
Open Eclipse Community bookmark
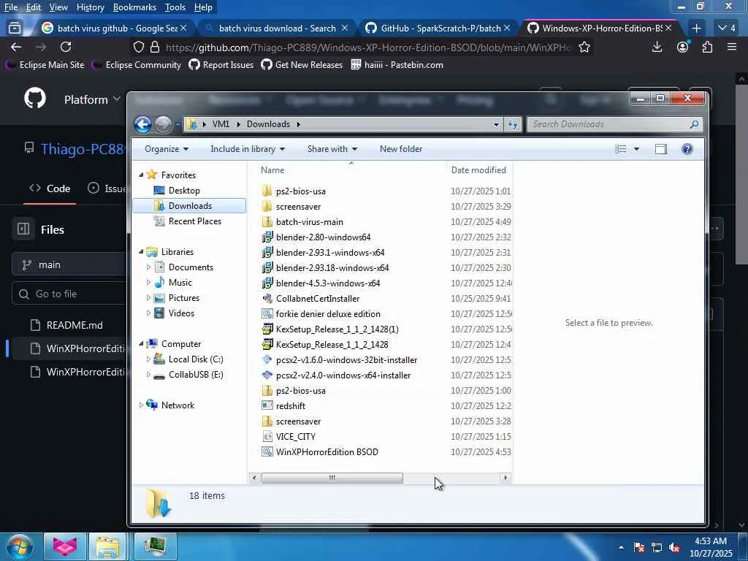[x=137, y=65]
